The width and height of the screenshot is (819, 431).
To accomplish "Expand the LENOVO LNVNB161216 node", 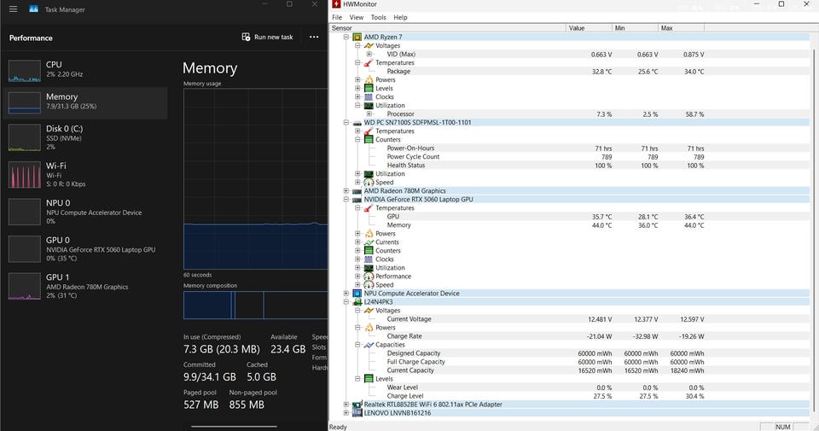I will (346, 413).
